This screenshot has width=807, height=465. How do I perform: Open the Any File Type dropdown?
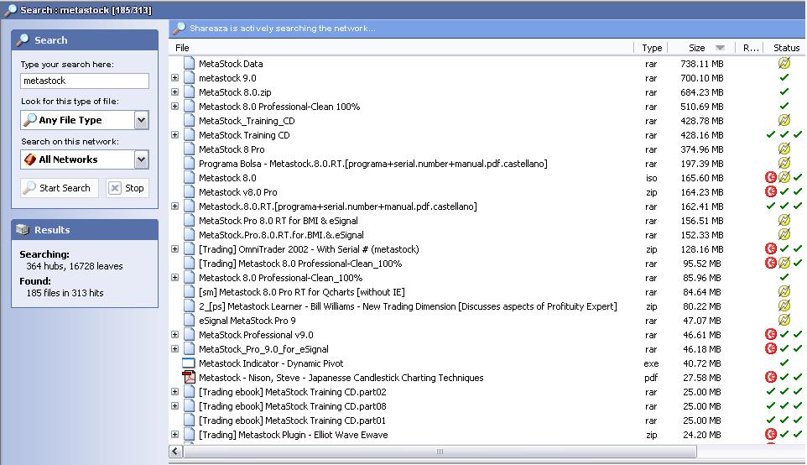142,120
